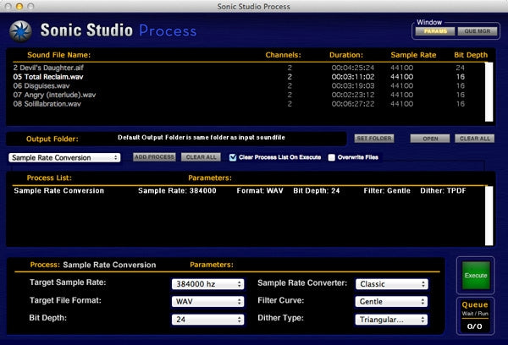Click the Sample Rate column header
Viewport: 508px width, 345px height.
(x=413, y=55)
